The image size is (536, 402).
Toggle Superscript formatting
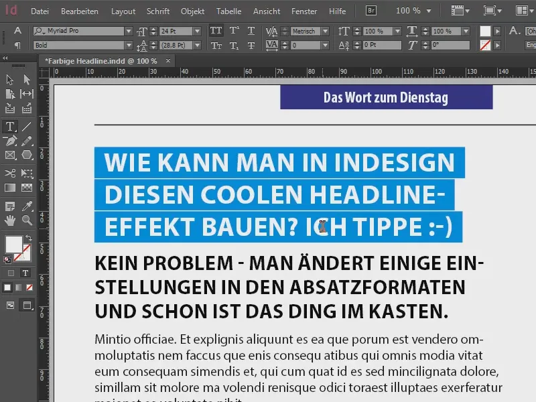coord(234,31)
